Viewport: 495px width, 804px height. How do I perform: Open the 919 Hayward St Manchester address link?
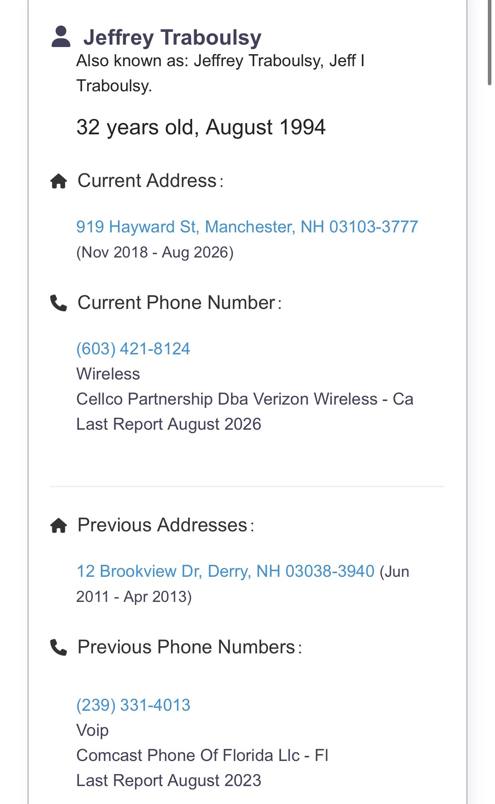tap(247, 227)
